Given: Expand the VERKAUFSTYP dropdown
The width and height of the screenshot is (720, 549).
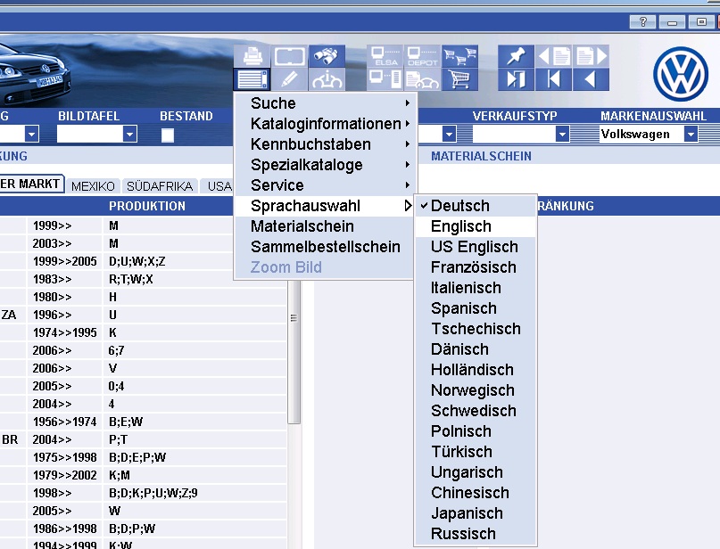Looking at the screenshot, I should (562, 135).
